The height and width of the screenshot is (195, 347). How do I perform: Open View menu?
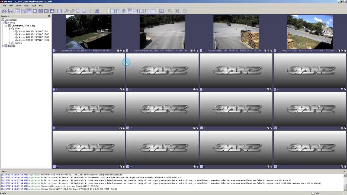[11, 5]
